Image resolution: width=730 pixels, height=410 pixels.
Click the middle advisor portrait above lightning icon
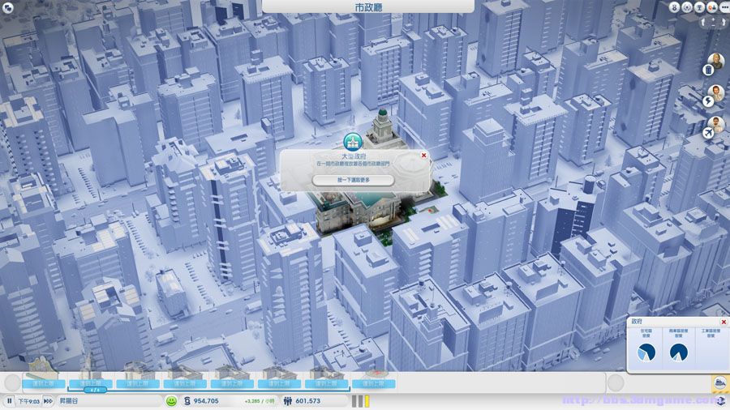click(716, 92)
